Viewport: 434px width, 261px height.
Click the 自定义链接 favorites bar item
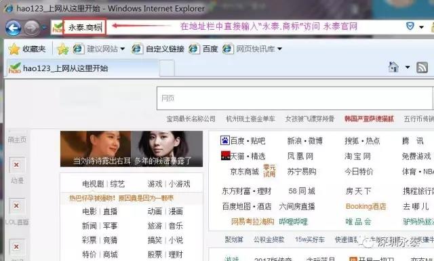click(x=158, y=49)
